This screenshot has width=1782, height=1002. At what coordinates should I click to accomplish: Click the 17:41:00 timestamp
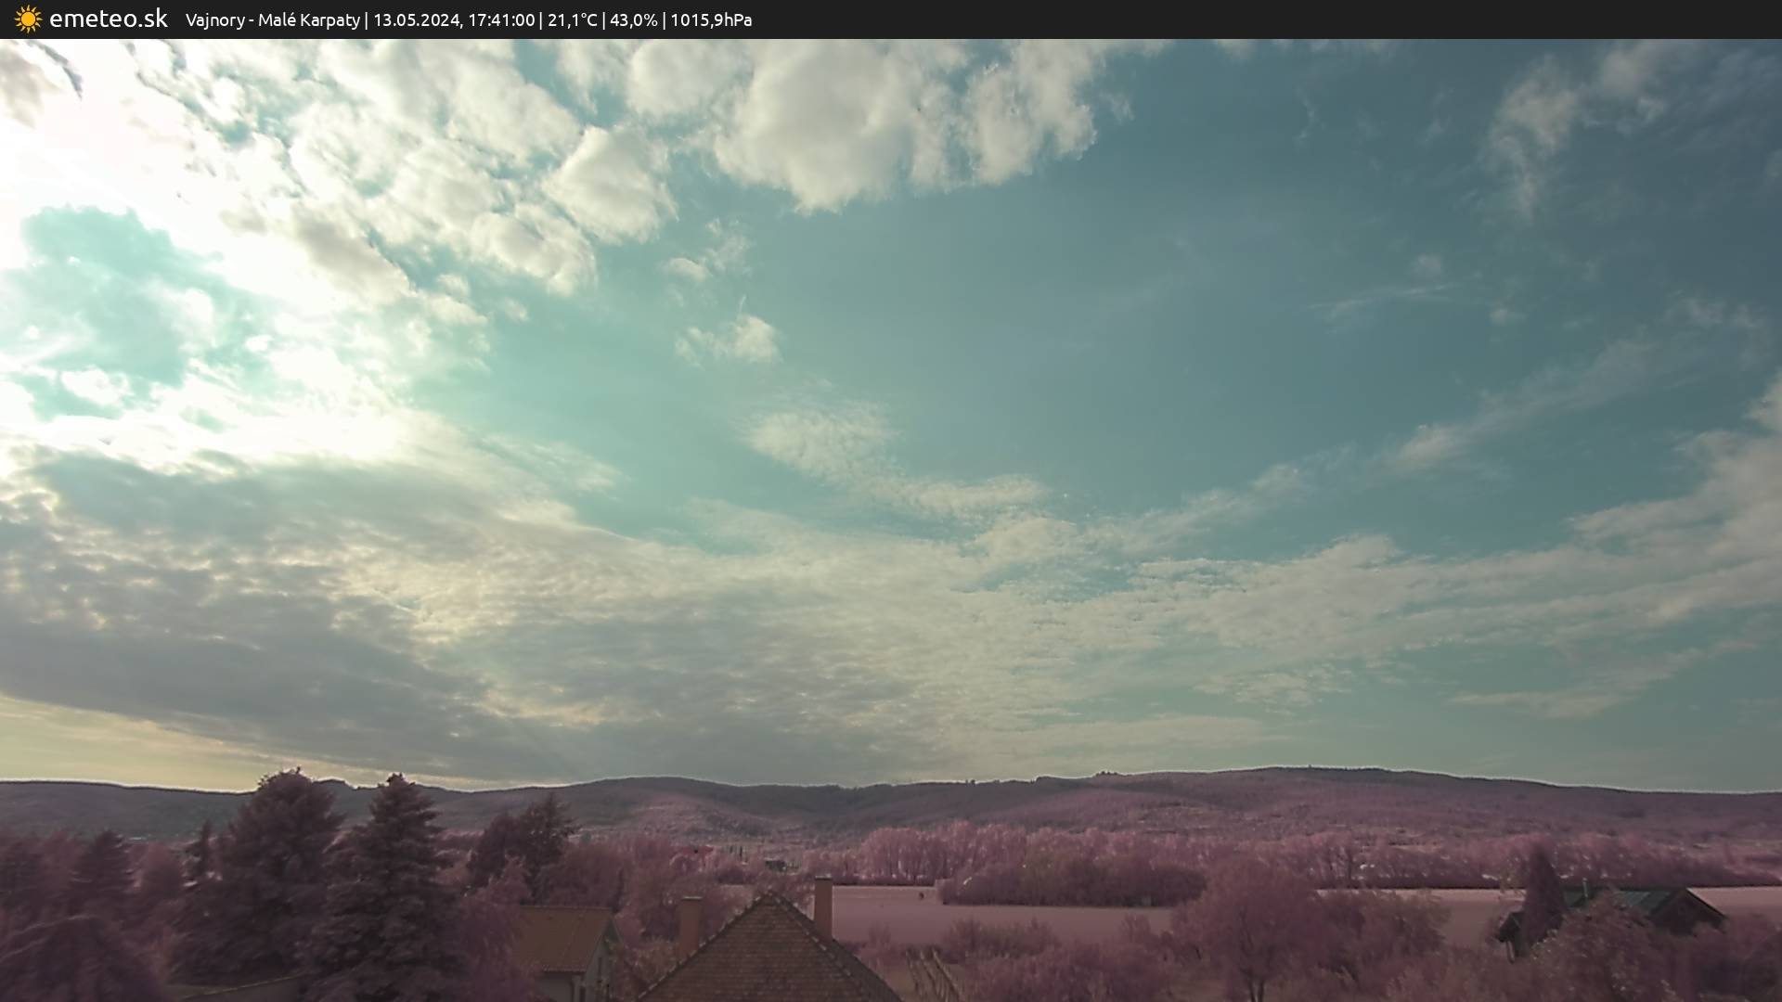501,19
